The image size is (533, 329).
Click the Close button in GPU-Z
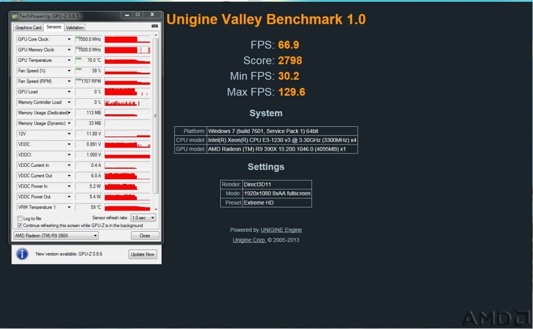pos(145,235)
